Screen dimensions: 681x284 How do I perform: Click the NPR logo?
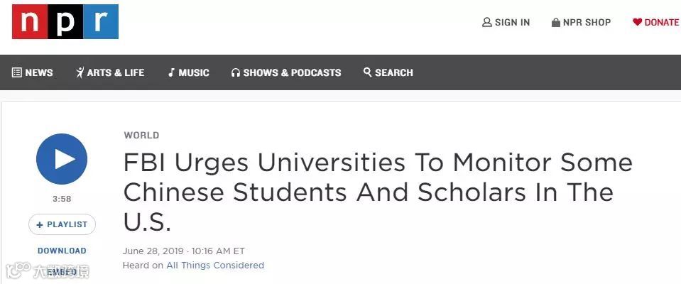(65, 22)
